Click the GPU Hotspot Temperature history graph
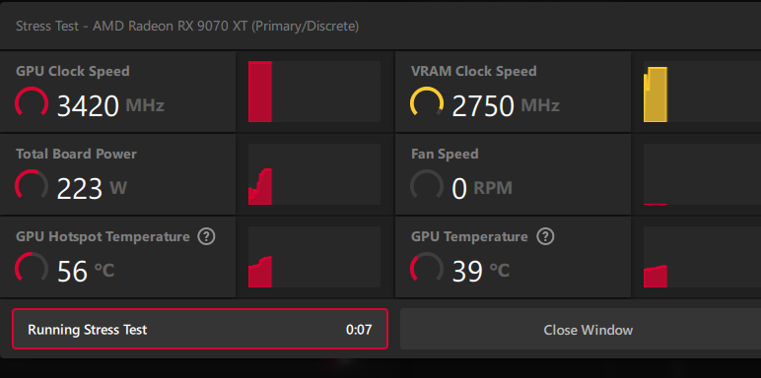Image resolution: width=761 pixels, height=378 pixels. [x=314, y=256]
